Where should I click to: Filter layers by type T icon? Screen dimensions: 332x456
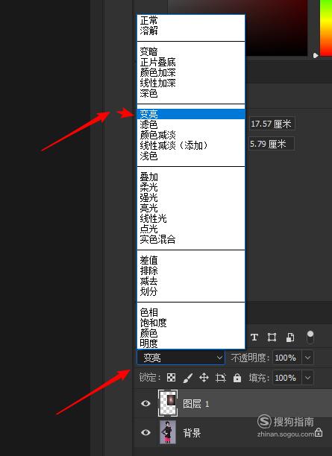[254, 337]
